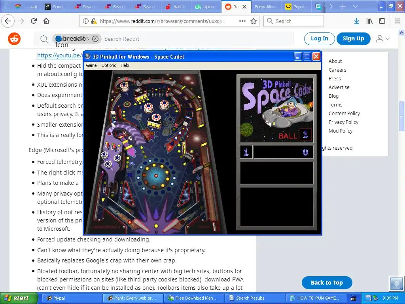This screenshot has height=304, width=405.
Task: Open the Options menu in Pinball
Action: tap(108, 65)
